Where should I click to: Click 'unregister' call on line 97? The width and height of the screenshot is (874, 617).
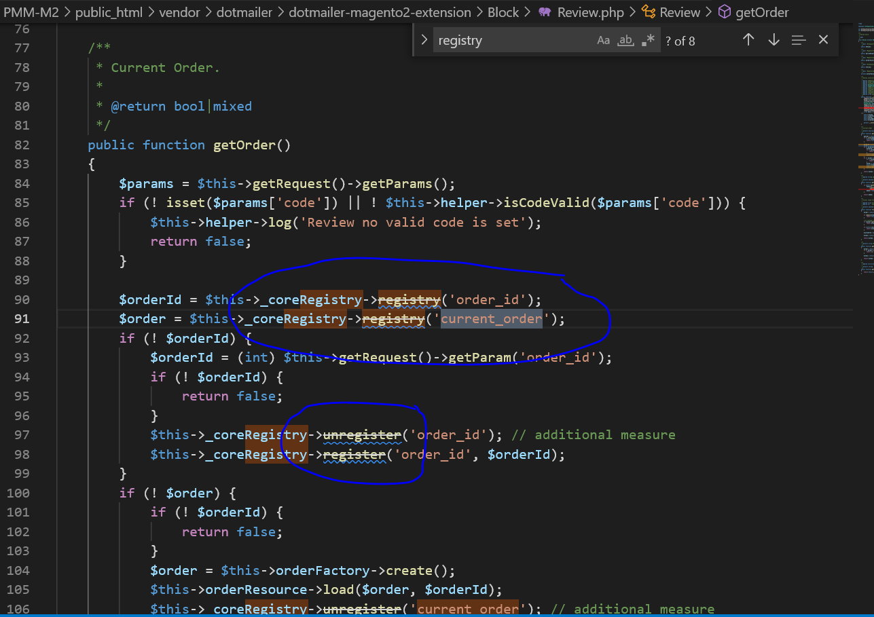click(x=363, y=434)
